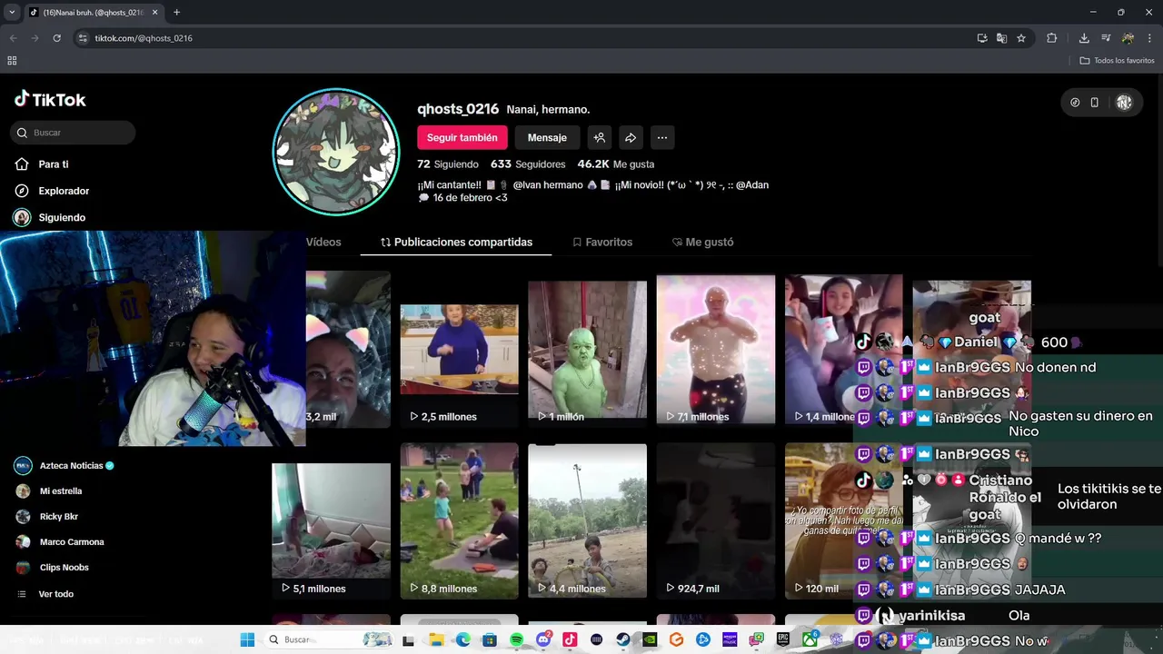
Task: Click the 46.2K Me gusta count
Action: (x=616, y=164)
